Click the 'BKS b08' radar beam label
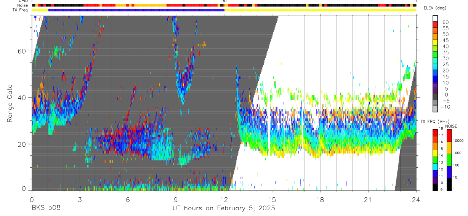Viewport: 468px width, 216px height. pos(46,208)
